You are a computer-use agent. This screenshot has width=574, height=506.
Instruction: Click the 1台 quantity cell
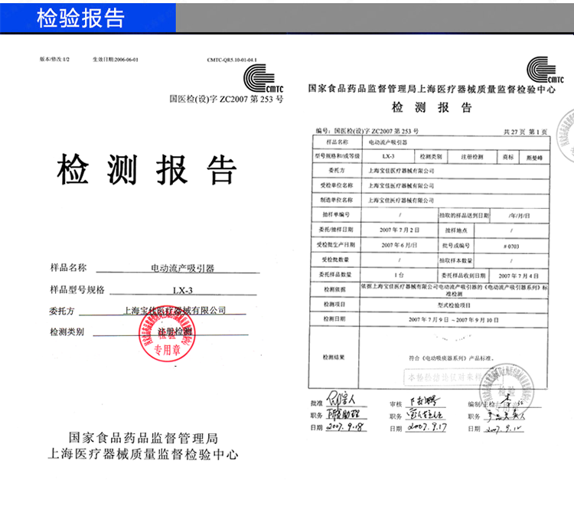point(399,275)
